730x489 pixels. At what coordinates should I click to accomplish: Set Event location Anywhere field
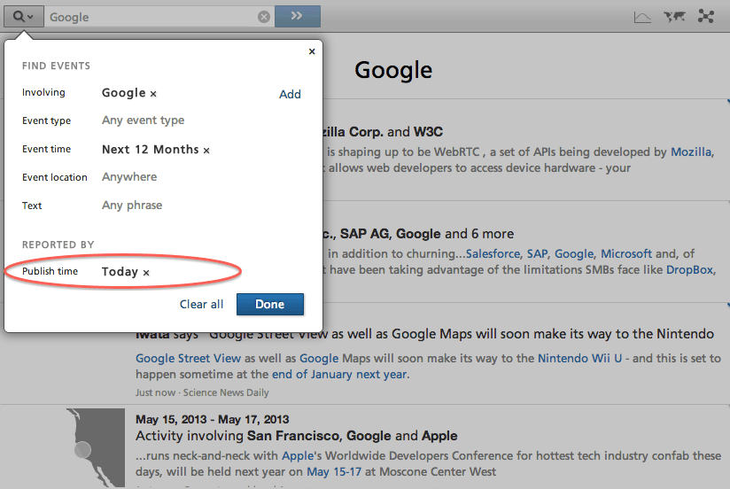click(x=129, y=177)
